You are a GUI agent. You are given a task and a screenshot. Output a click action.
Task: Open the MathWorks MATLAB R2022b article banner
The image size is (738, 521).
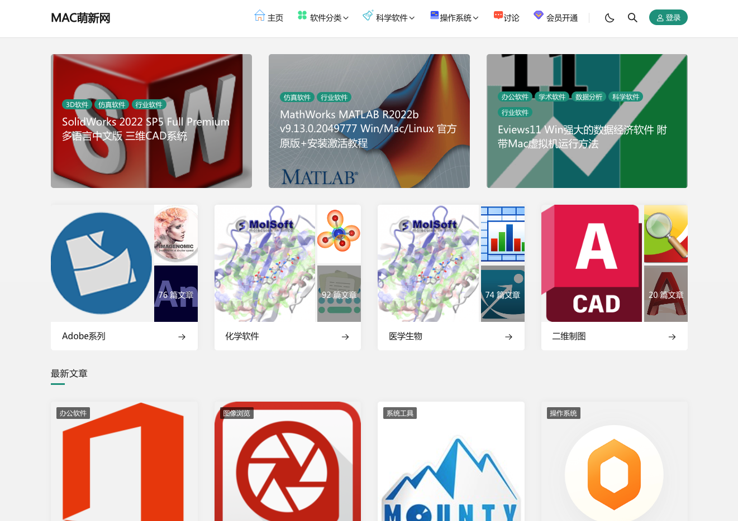pyautogui.click(x=369, y=121)
